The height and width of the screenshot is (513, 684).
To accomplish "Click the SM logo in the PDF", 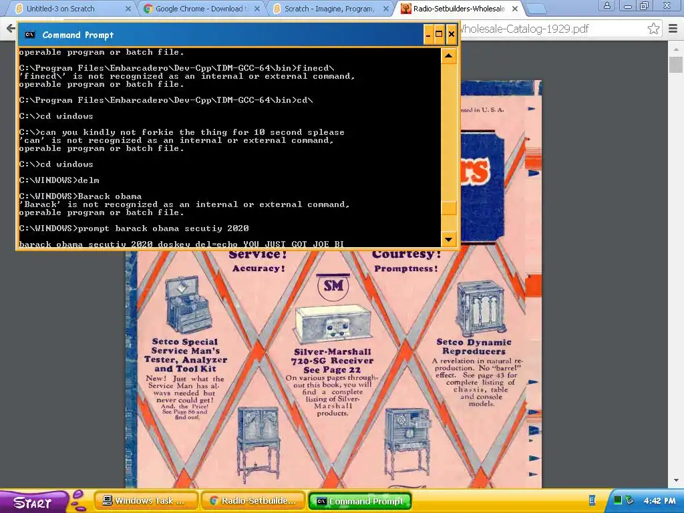I will tap(333, 287).
